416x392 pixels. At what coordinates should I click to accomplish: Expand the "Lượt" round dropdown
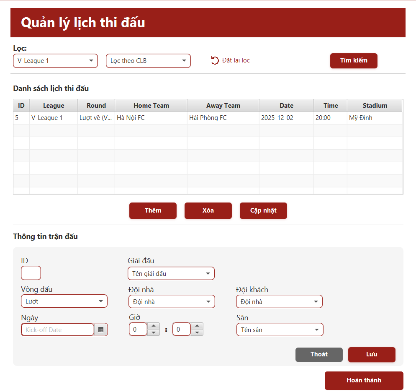(100, 301)
